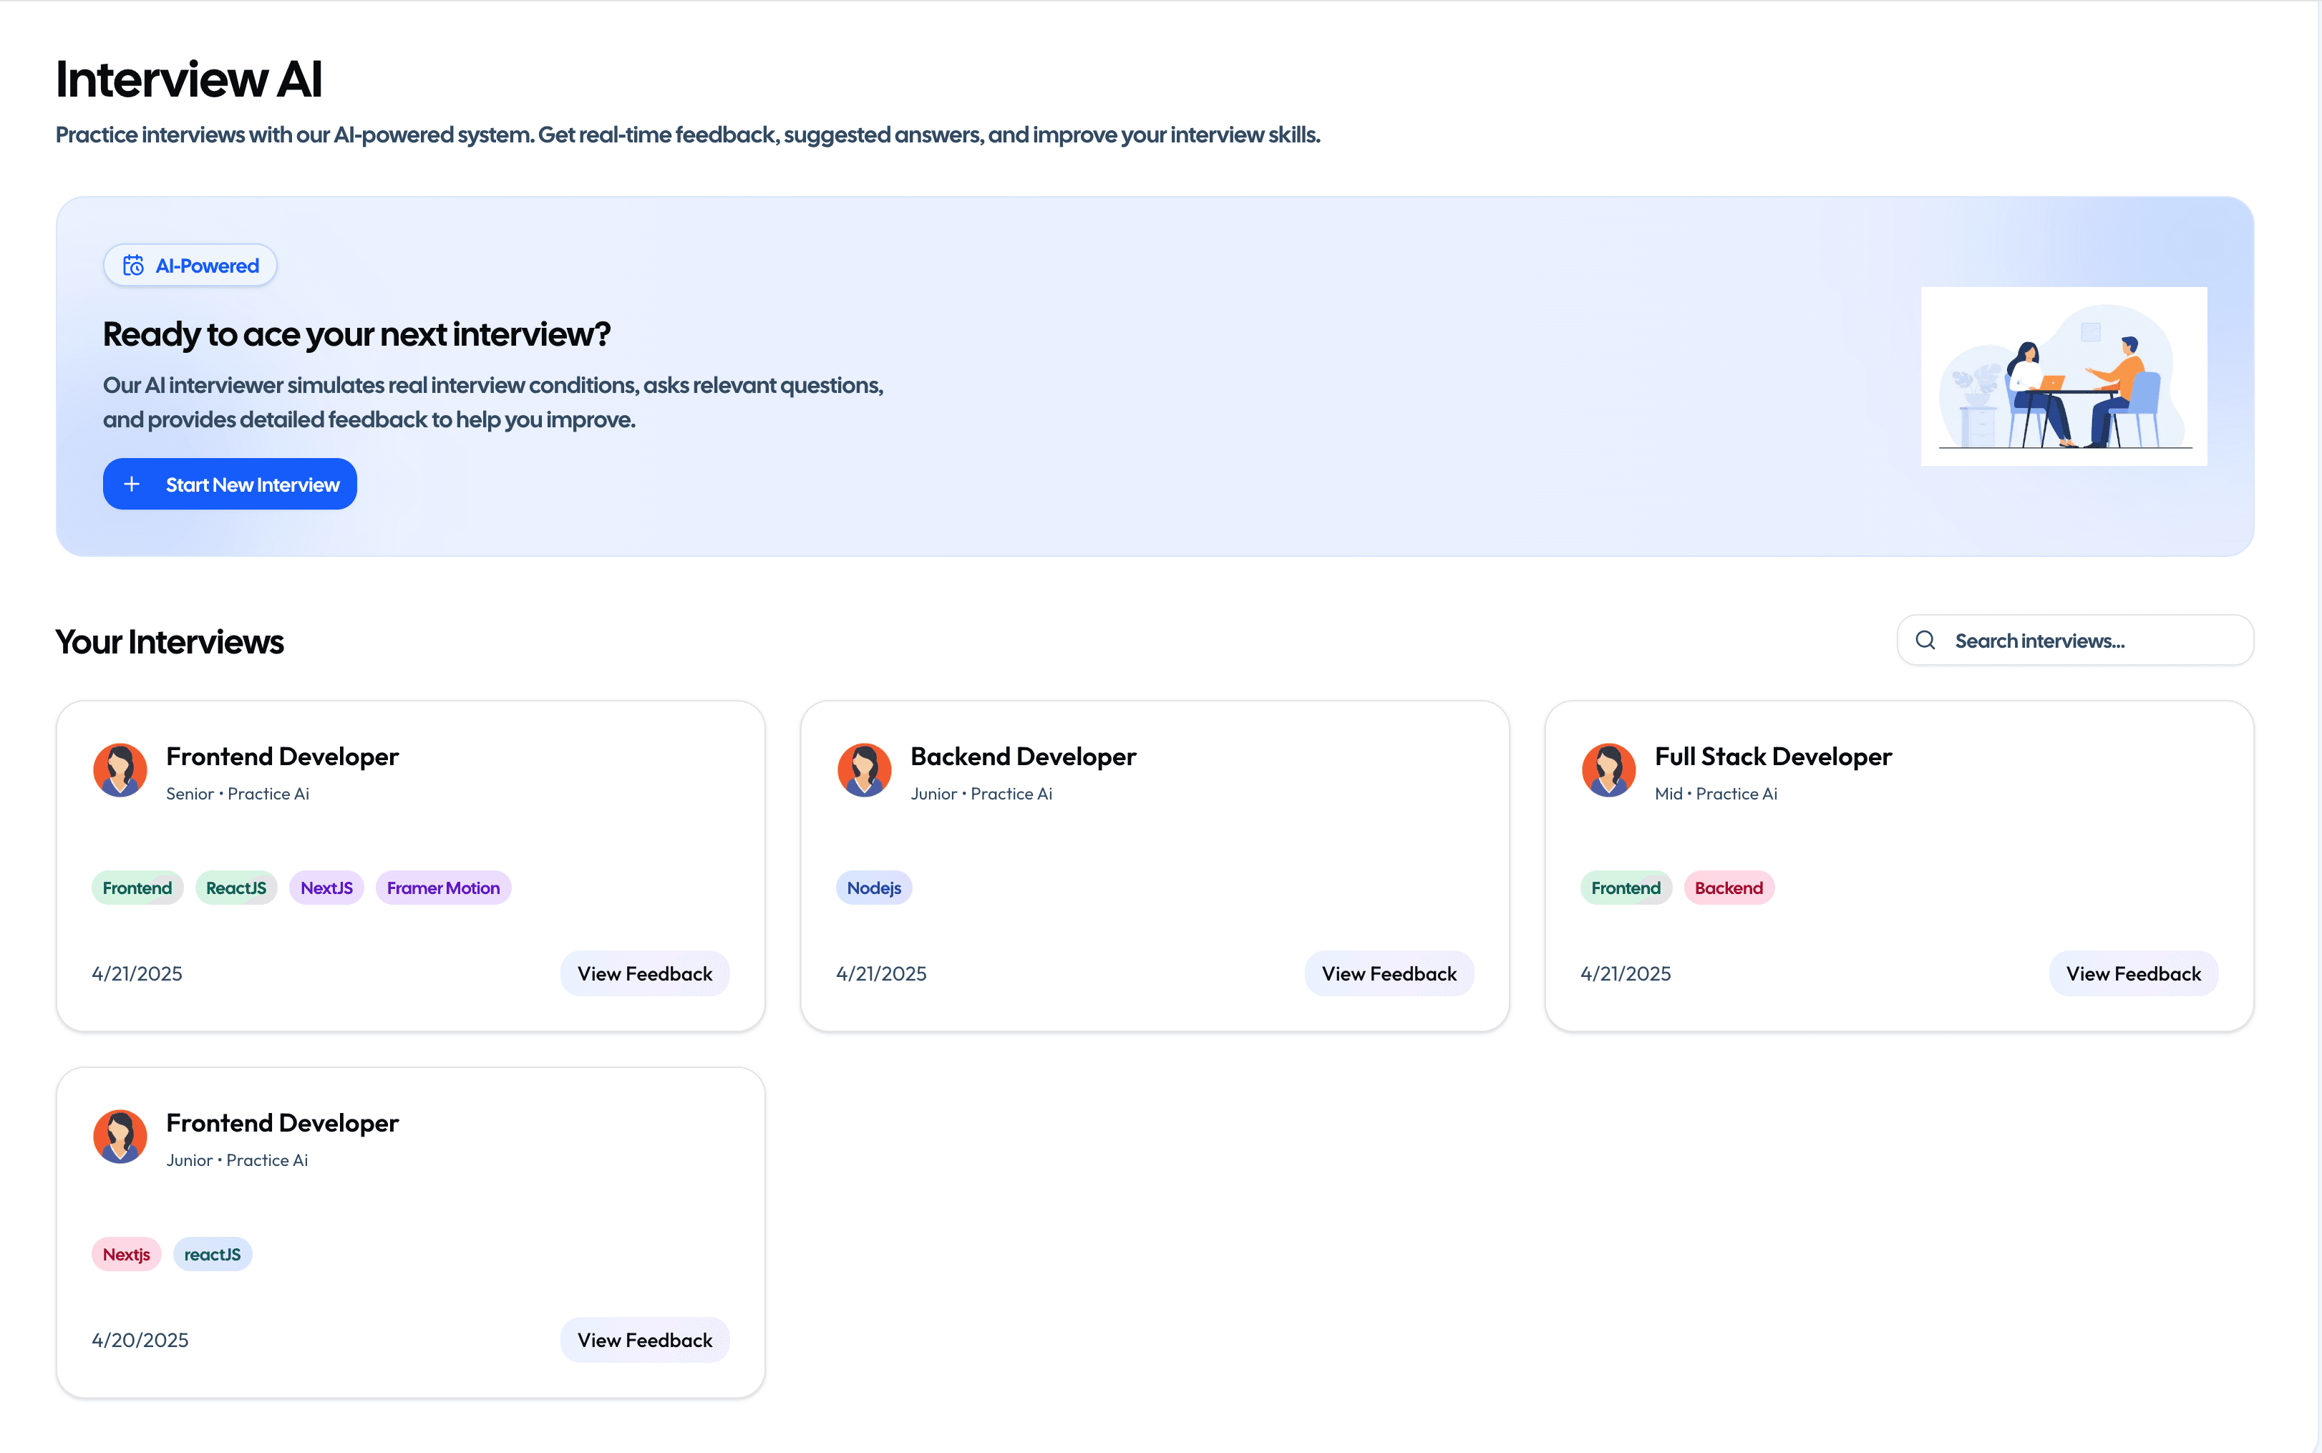Click the Junior Frontend Developer card avatar

120,1136
